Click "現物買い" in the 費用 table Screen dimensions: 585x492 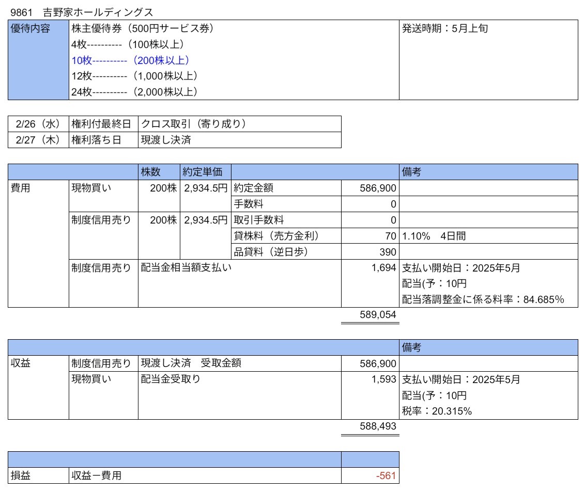click(x=91, y=188)
